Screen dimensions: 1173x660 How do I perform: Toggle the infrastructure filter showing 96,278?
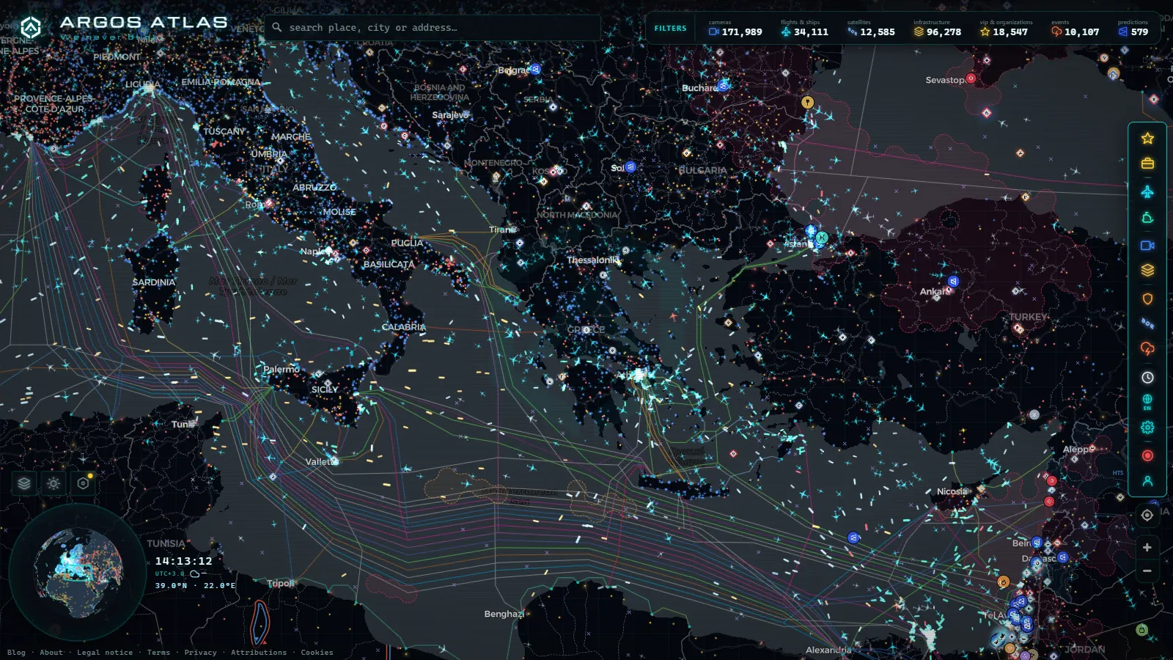coord(937,29)
